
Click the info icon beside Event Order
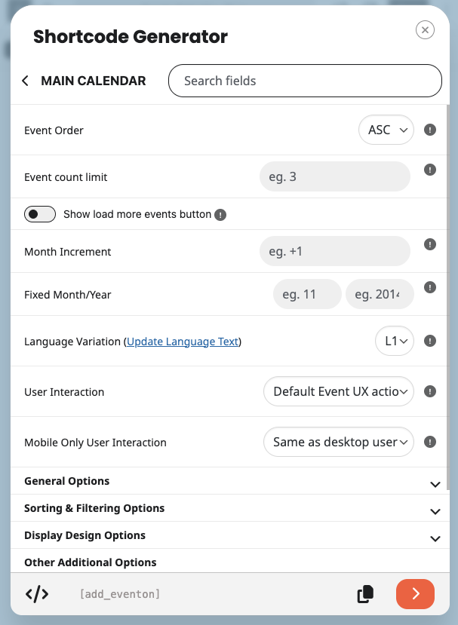(x=430, y=130)
